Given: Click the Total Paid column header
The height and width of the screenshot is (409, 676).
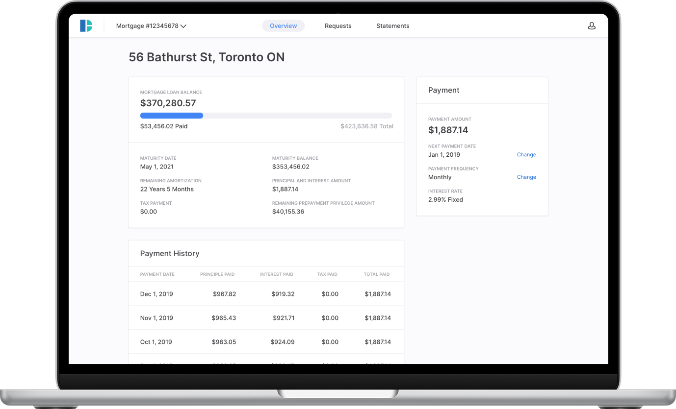Looking at the screenshot, I should 377,274.
